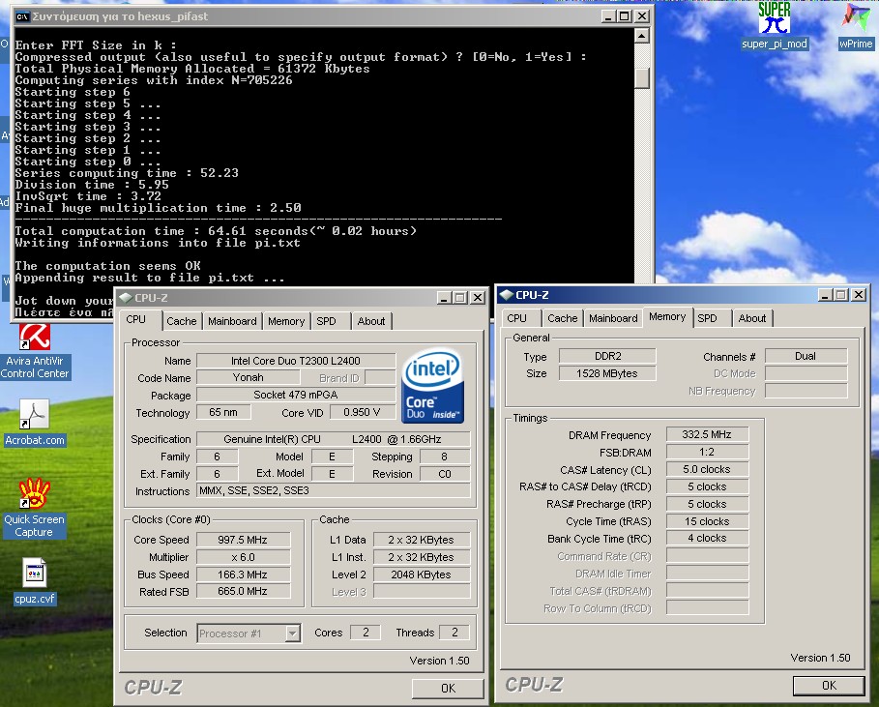This screenshot has width=879, height=707.
Task: Click the Specification field text
Action: 333,439
